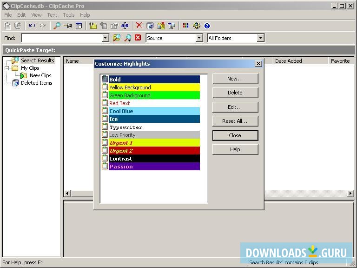Click the new clip toolbar icon
Viewport: 357px width, 268px height.
pos(104,26)
